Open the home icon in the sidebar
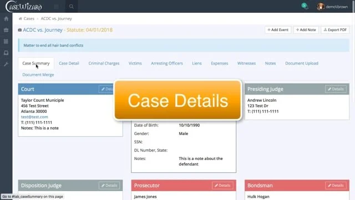The height and width of the screenshot is (200, 355). (x=6, y=19)
